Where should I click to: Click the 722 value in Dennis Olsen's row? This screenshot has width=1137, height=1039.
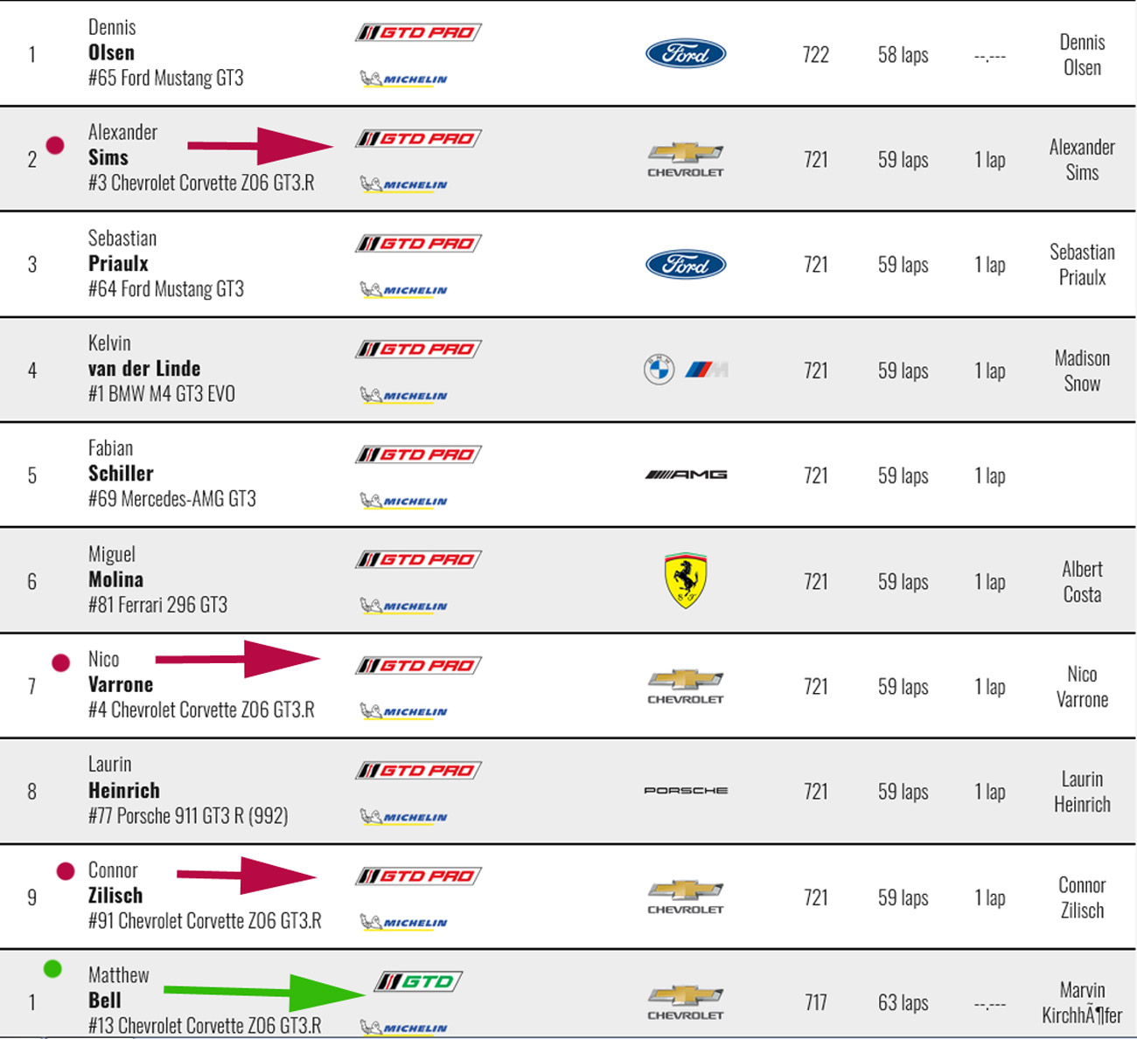click(815, 55)
